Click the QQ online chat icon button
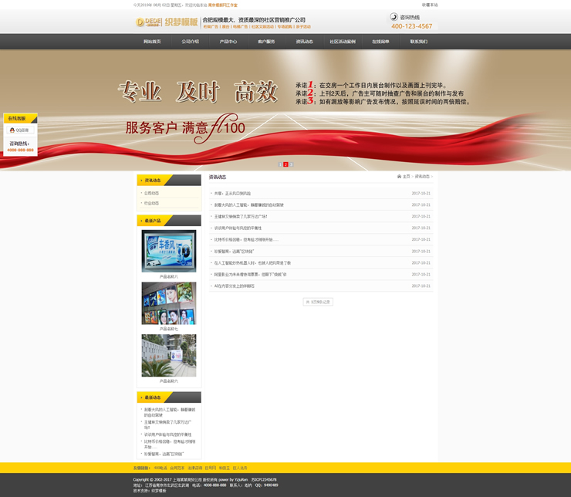The image size is (571, 497). 20,130
